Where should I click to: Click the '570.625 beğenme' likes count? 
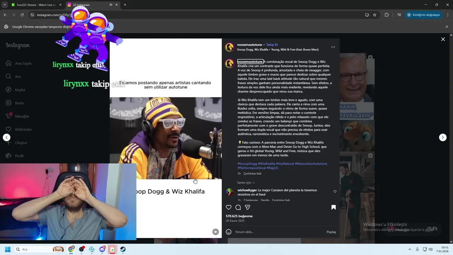point(239,216)
